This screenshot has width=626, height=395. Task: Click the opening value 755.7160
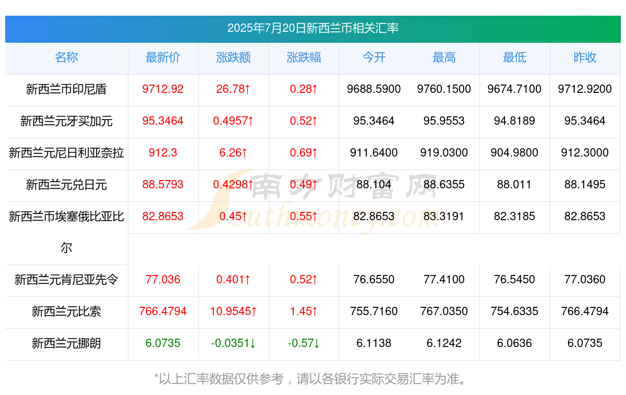pyautogui.click(x=374, y=312)
